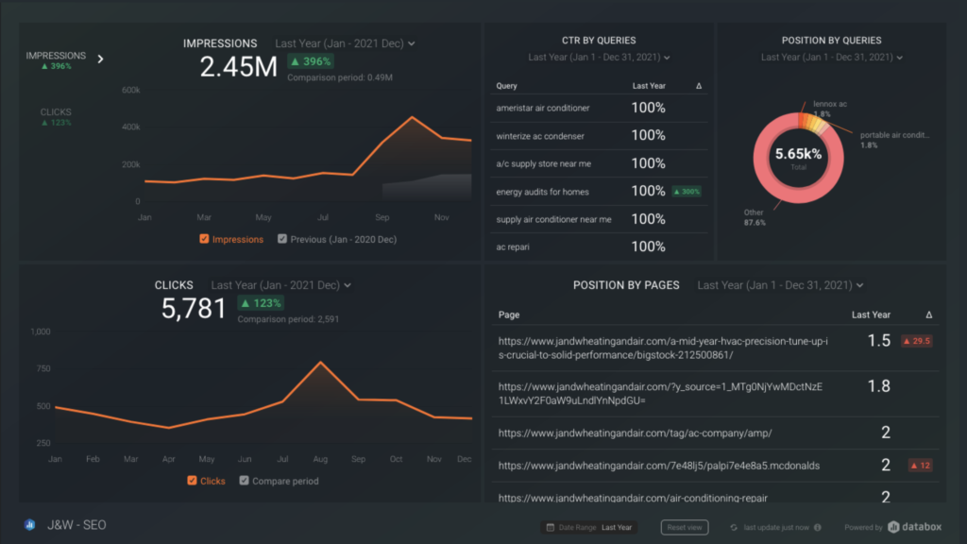This screenshot has width=967, height=544.
Task: Open the Impressions date range dropdown
Action: coord(345,43)
